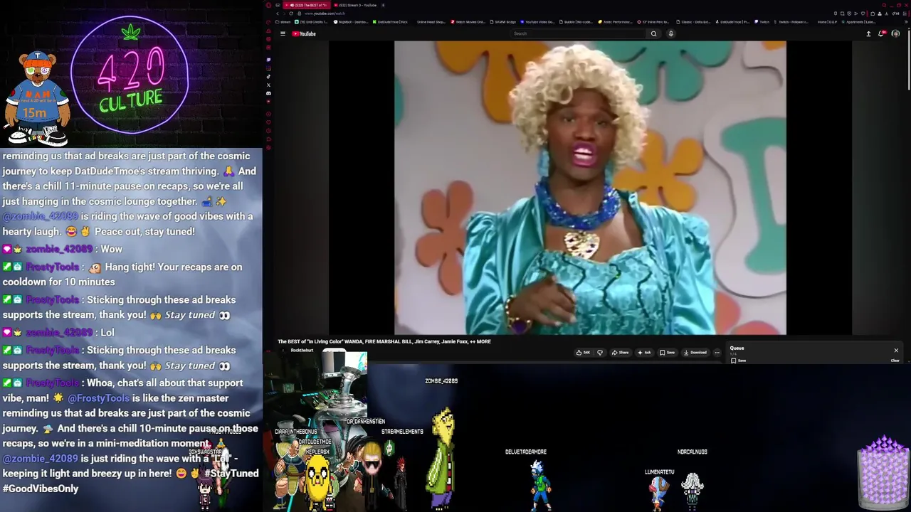Click the Ask button under the video

[x=644, y=353]
